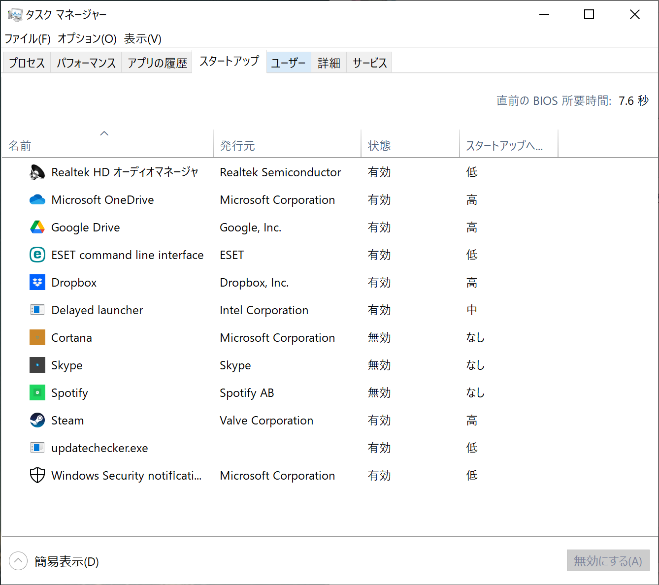This screenshot has height=585, width=659.
Task: Switch to the プロセス tab
Action: [x=27, y=63]
